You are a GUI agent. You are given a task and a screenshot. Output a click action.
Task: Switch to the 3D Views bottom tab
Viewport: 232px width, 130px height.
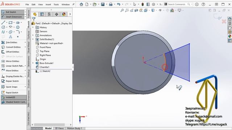59,129
